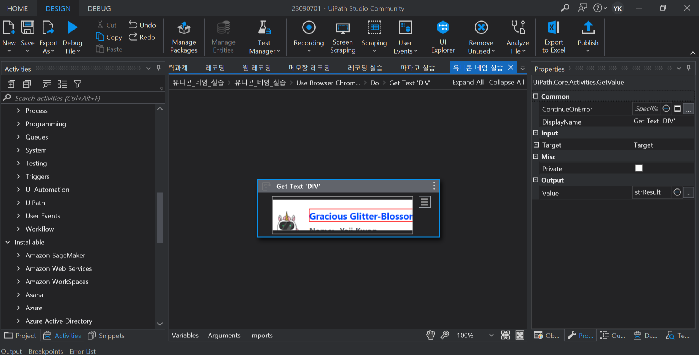The image size is (699, 355).
Task: Switch to the Snippets panel tab
Action: coord(107,335)
